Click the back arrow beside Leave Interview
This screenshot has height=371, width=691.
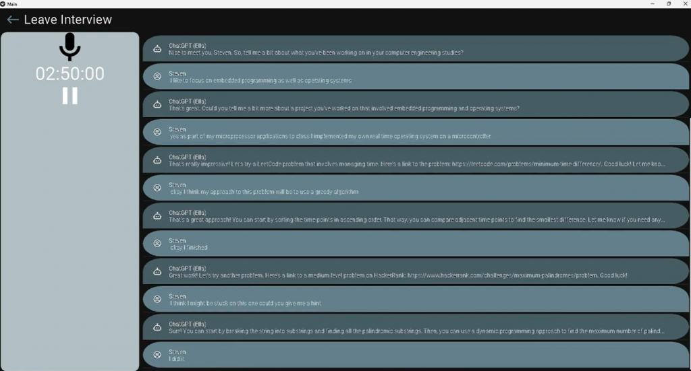tap(12, 20)
